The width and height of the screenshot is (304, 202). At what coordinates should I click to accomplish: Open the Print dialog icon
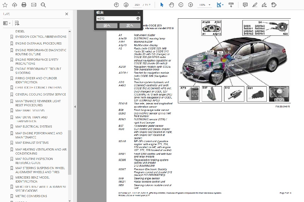pos(24,5)
